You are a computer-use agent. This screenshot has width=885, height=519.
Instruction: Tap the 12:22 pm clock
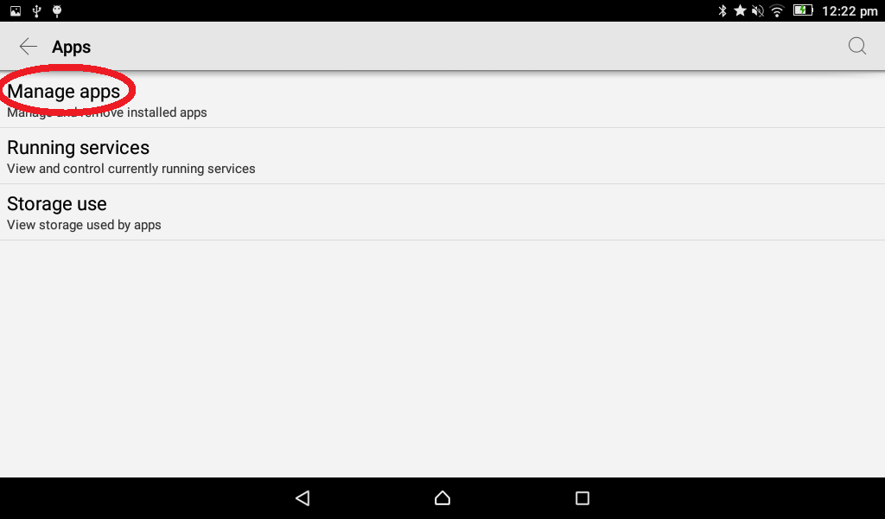tap(850, 10)
